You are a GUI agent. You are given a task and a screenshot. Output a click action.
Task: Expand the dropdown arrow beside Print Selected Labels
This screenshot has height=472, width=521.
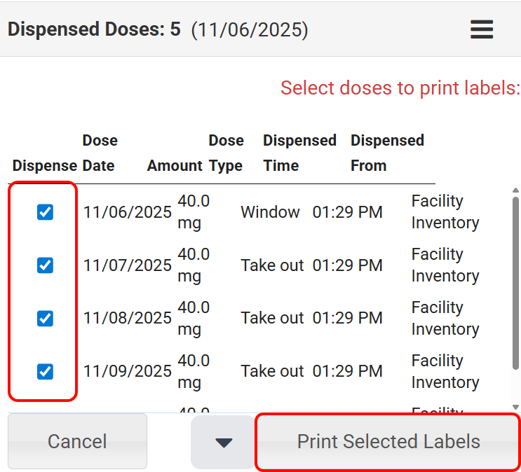pyautogui.click(x=224, y=443)
